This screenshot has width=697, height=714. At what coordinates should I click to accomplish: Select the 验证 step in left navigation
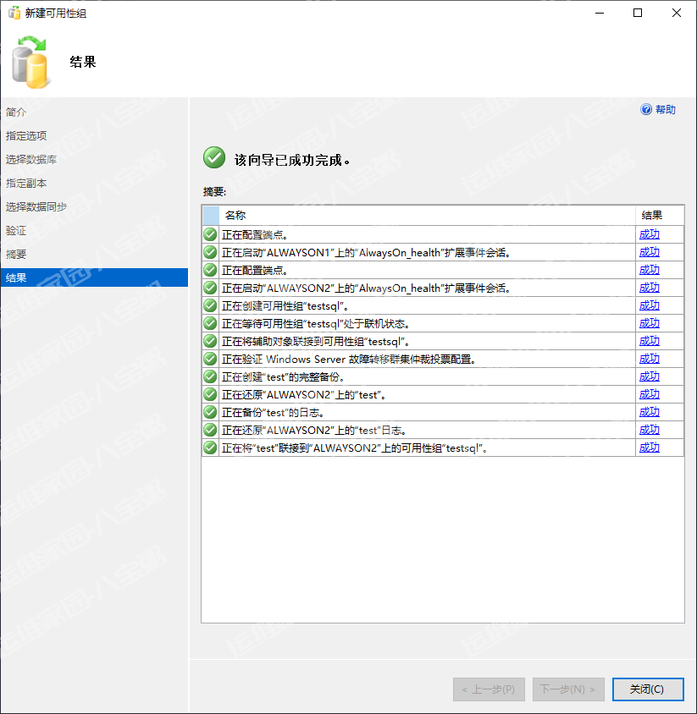click(x=16, y=230)
